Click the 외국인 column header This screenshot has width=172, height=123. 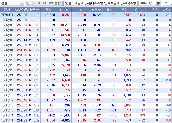[64, 10]
